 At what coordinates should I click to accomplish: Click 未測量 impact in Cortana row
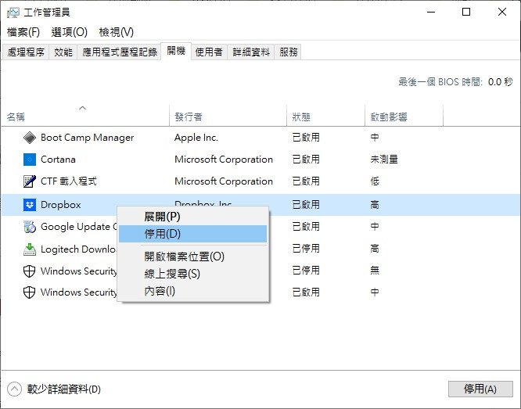[x=384, y=160]
